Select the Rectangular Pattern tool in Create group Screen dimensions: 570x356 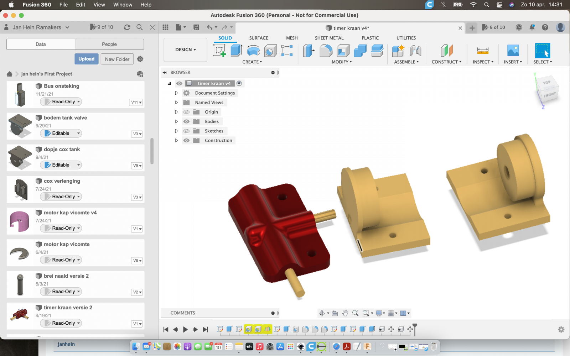click(287, 51)
